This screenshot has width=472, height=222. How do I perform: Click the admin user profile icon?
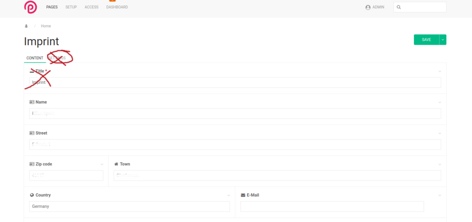368,7
